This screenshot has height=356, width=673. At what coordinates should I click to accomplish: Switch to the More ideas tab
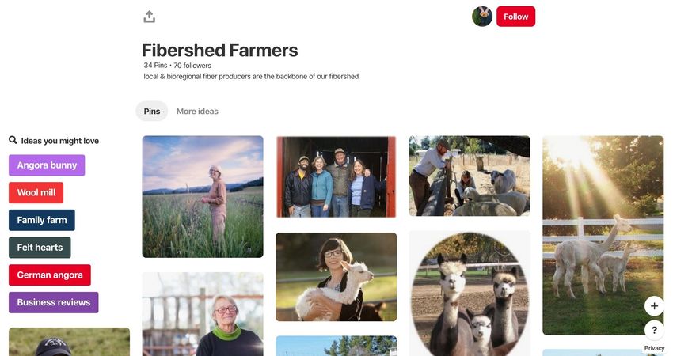pos(197,111)
